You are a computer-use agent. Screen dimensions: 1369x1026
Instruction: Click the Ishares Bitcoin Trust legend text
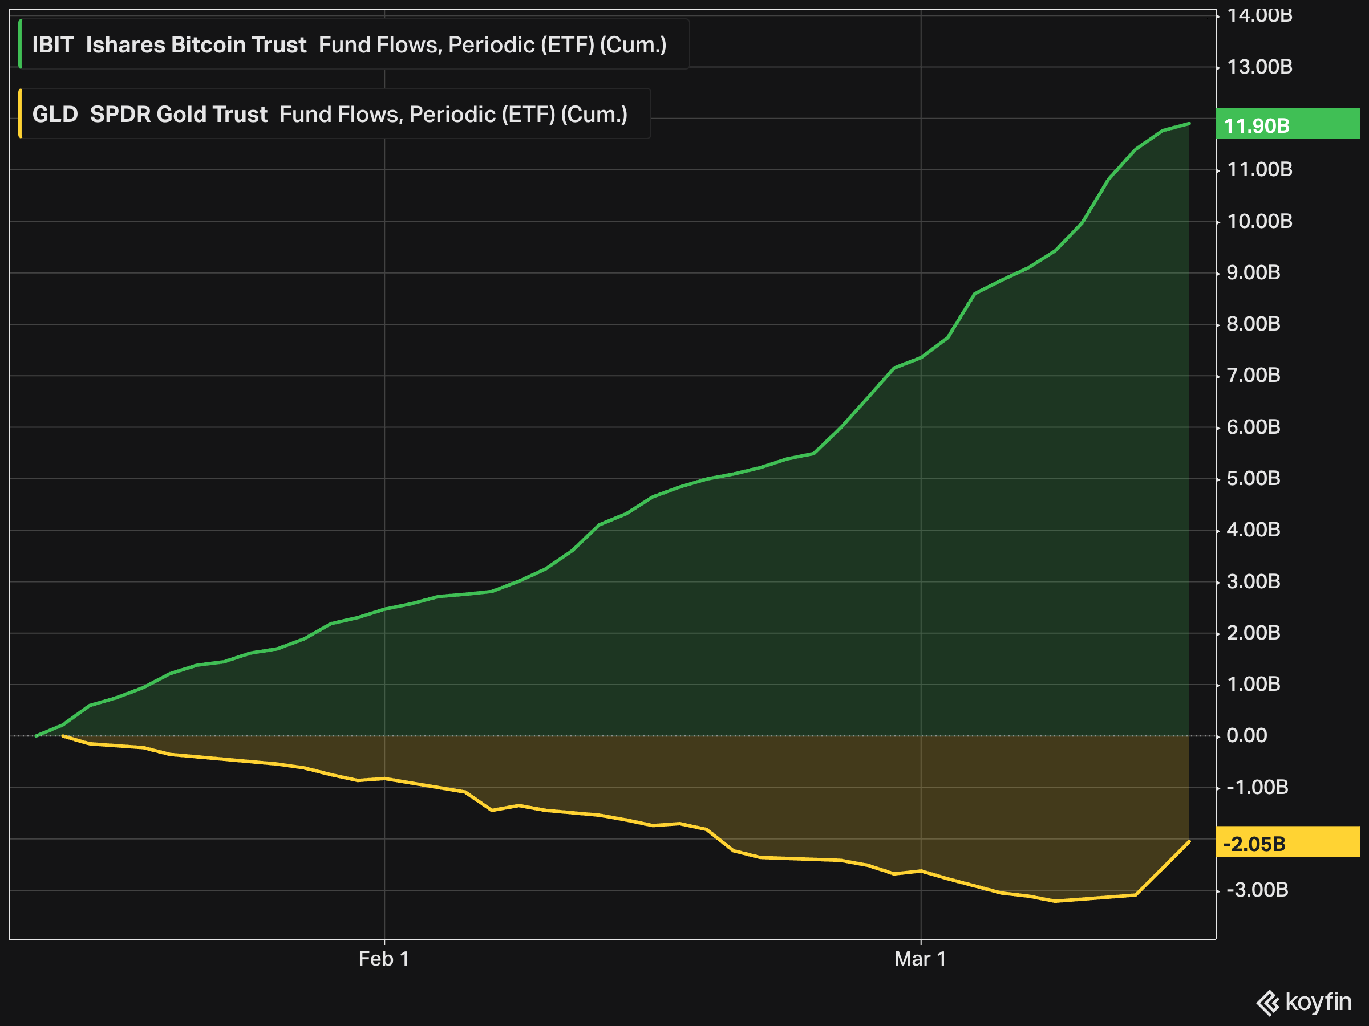pos(197,44)
